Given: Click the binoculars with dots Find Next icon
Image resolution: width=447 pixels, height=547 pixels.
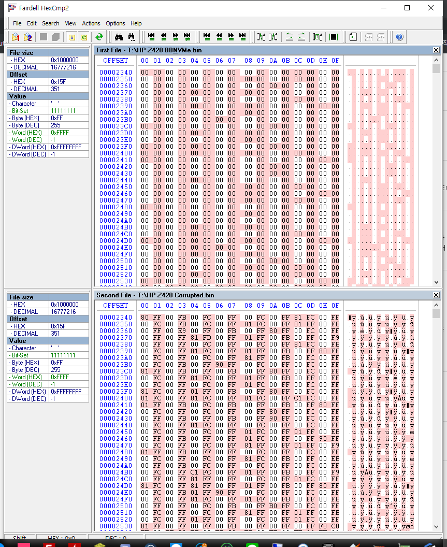Looking at the screenshot, I should (132, 37).
